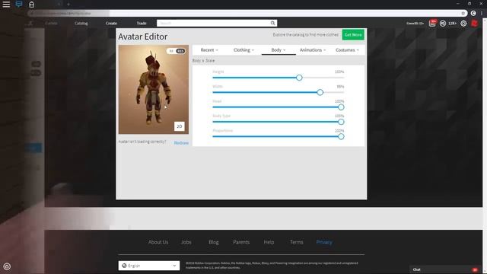Click the Redraw link

[181, 142]
